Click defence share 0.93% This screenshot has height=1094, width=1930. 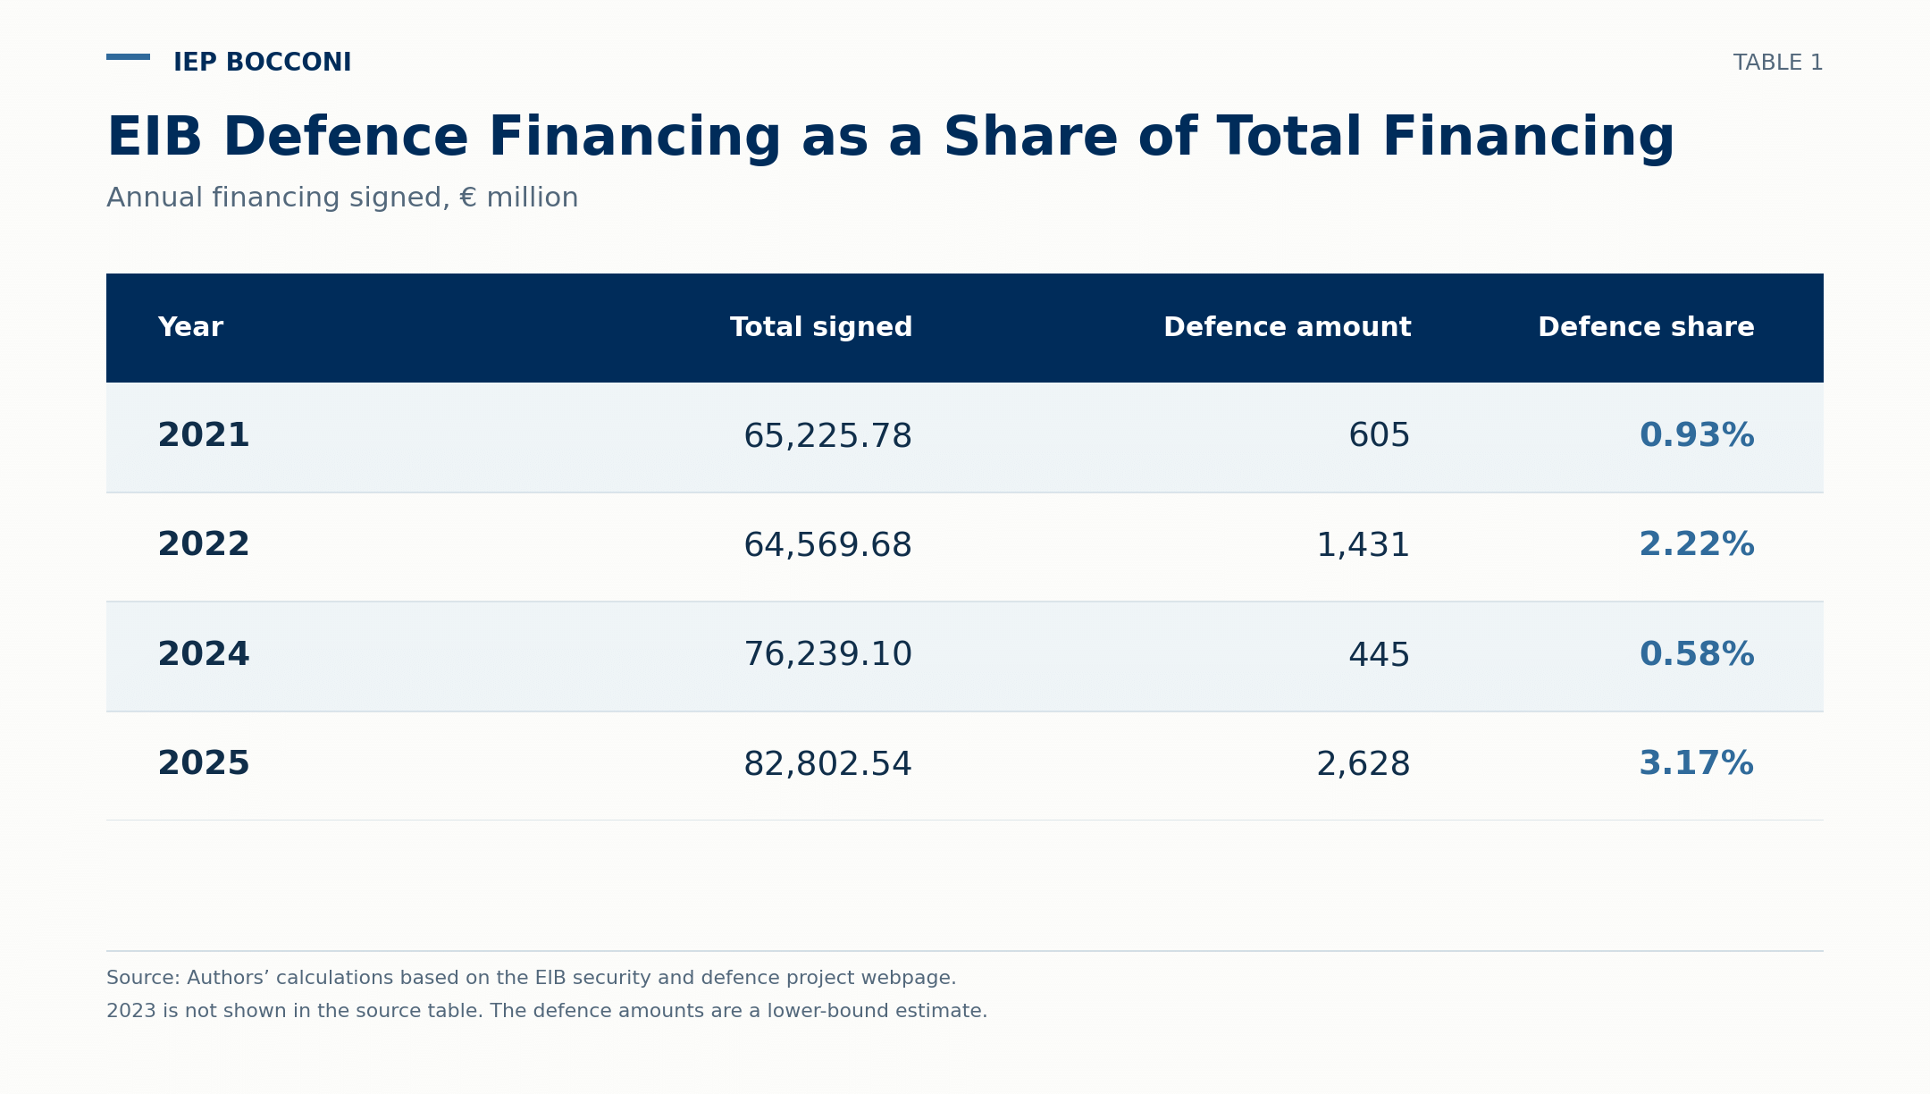pyautogui.click(x=1697, y=436)
